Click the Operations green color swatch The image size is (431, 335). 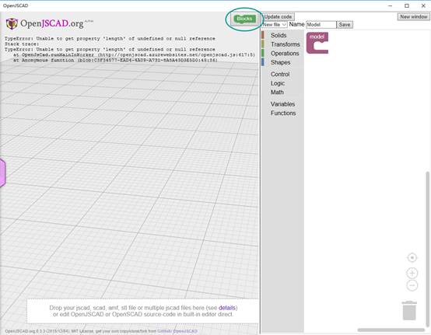263,53
